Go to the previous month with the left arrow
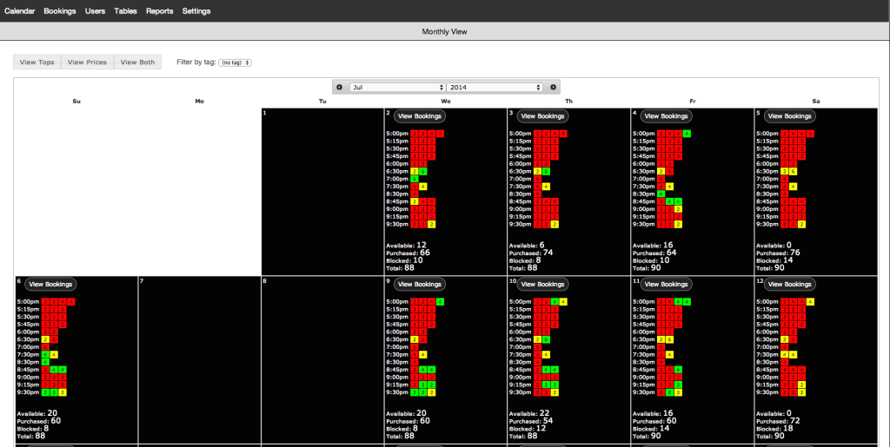Image resolution: width=890 pixels, height=447 pixels. pos(340,87)
